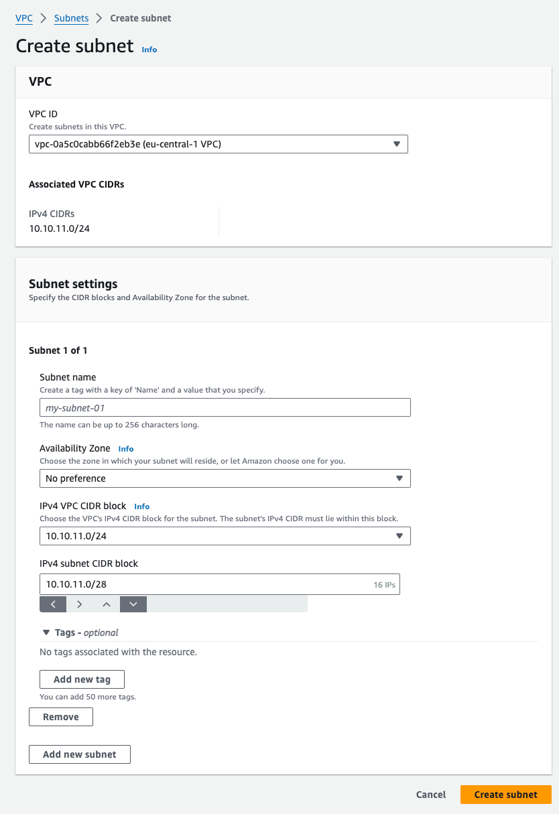Collapse the Tags optional section
559x814 pixels.
[x=46, y=632]
